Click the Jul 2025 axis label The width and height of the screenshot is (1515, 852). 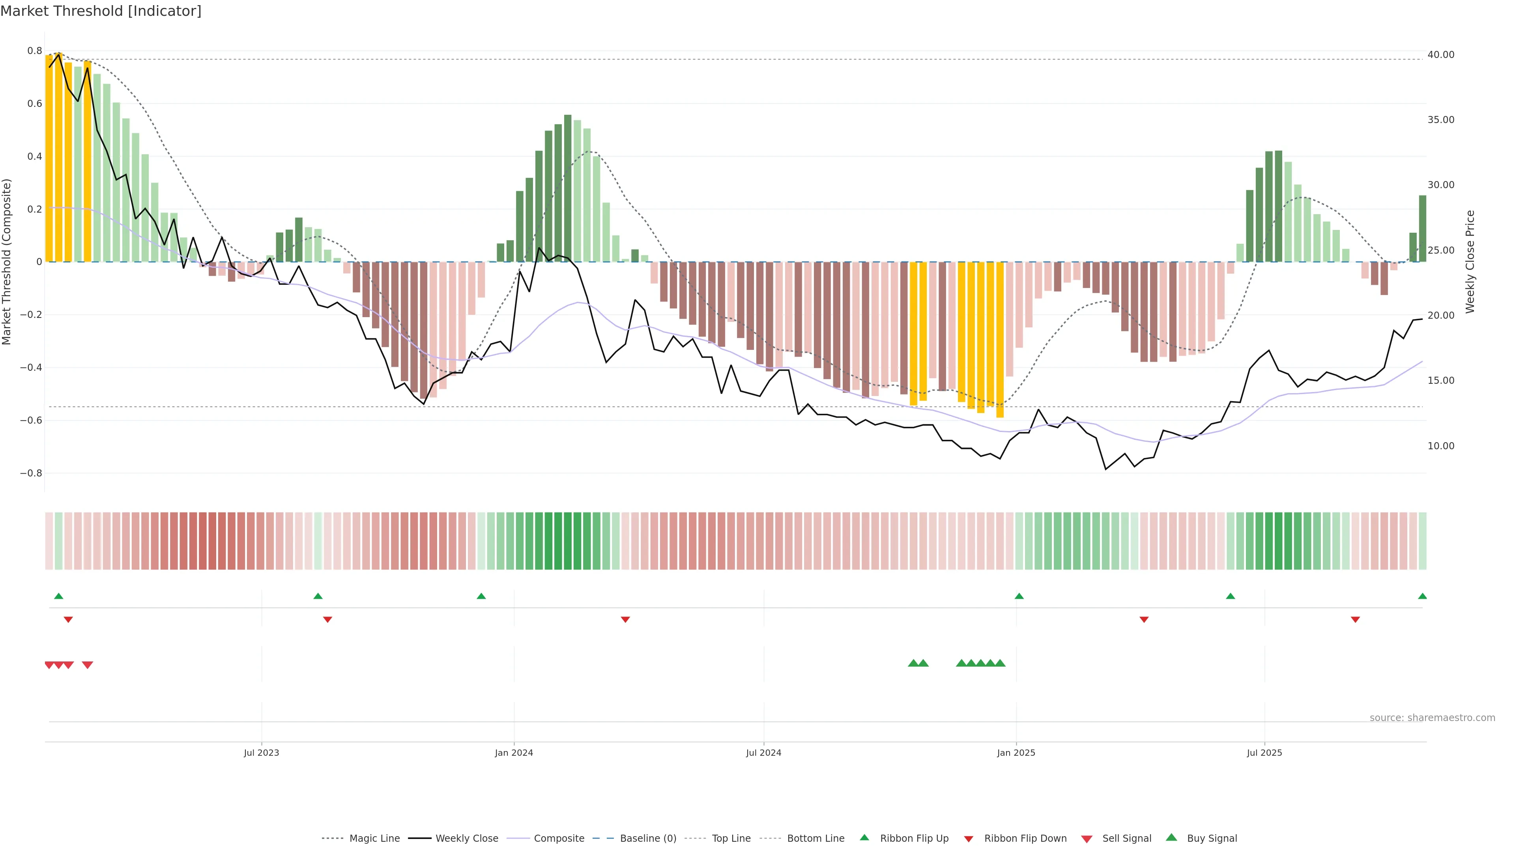coord(1264,753)
